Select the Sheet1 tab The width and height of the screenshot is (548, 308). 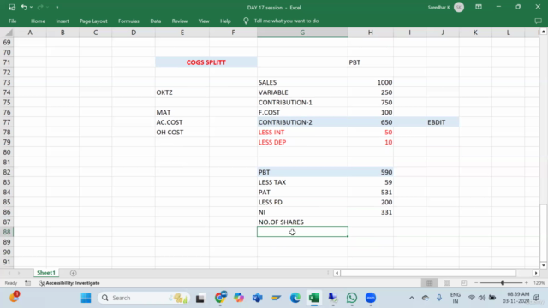[x=46, y=273]
